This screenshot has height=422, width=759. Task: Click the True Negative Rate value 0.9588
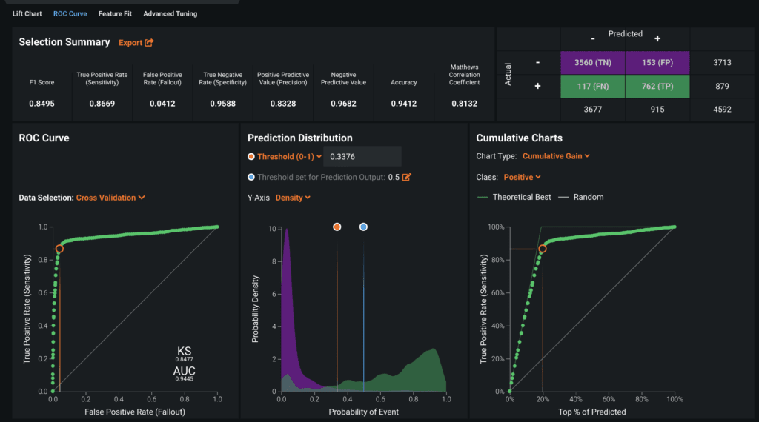click(x=222, y=104)
